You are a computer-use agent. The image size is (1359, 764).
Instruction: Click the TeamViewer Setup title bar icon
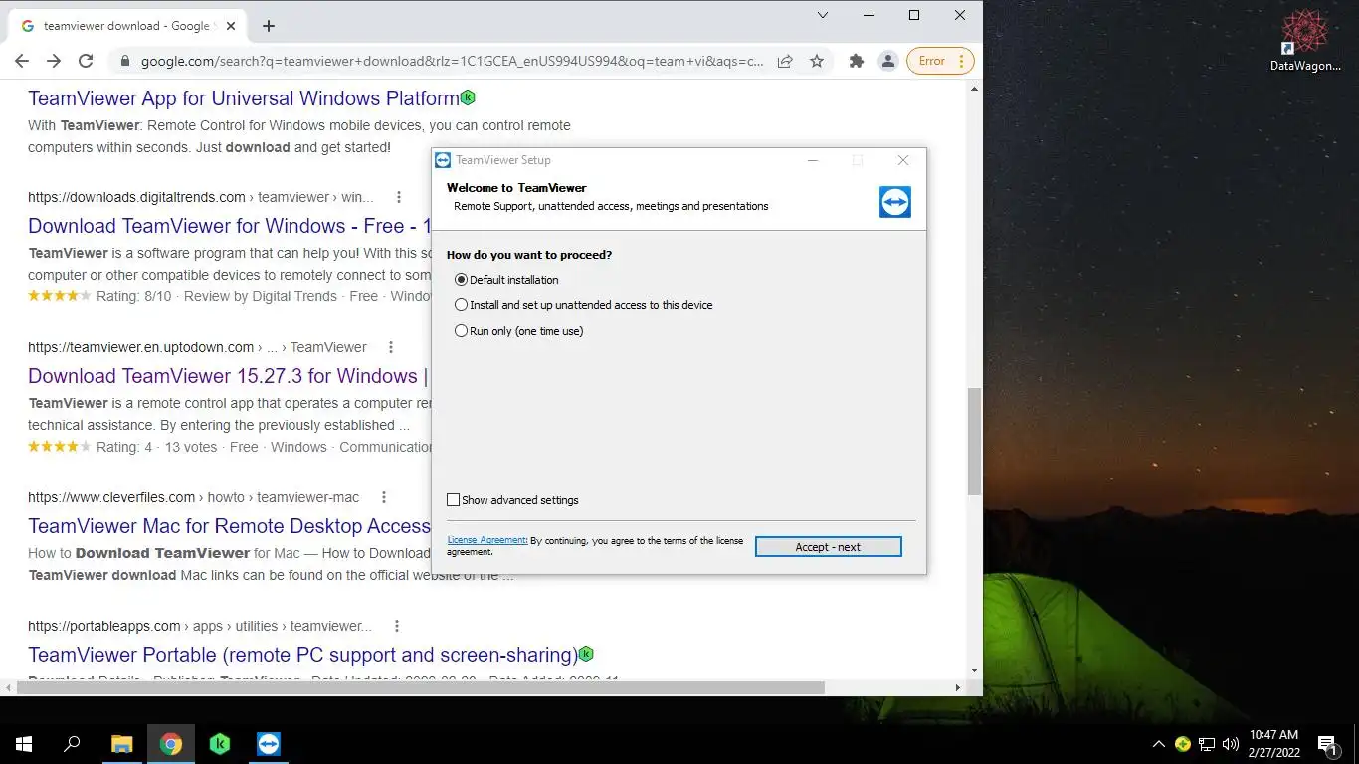(443, 160)
